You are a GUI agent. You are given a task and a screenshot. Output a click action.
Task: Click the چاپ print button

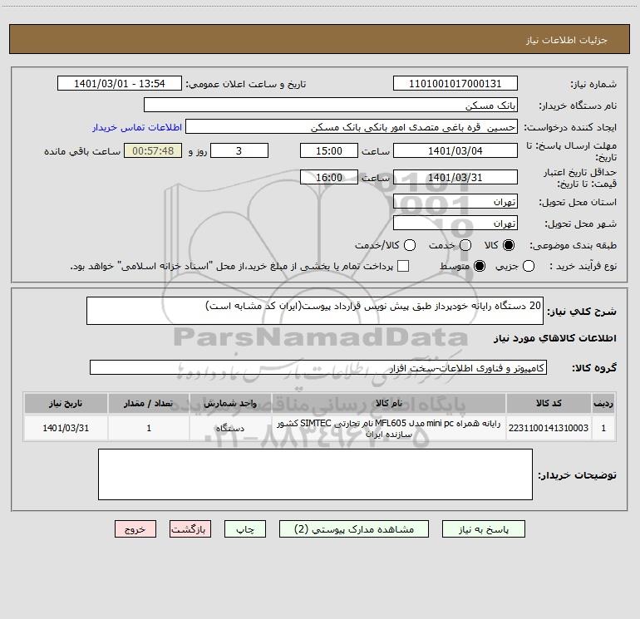tap(245, 529)
